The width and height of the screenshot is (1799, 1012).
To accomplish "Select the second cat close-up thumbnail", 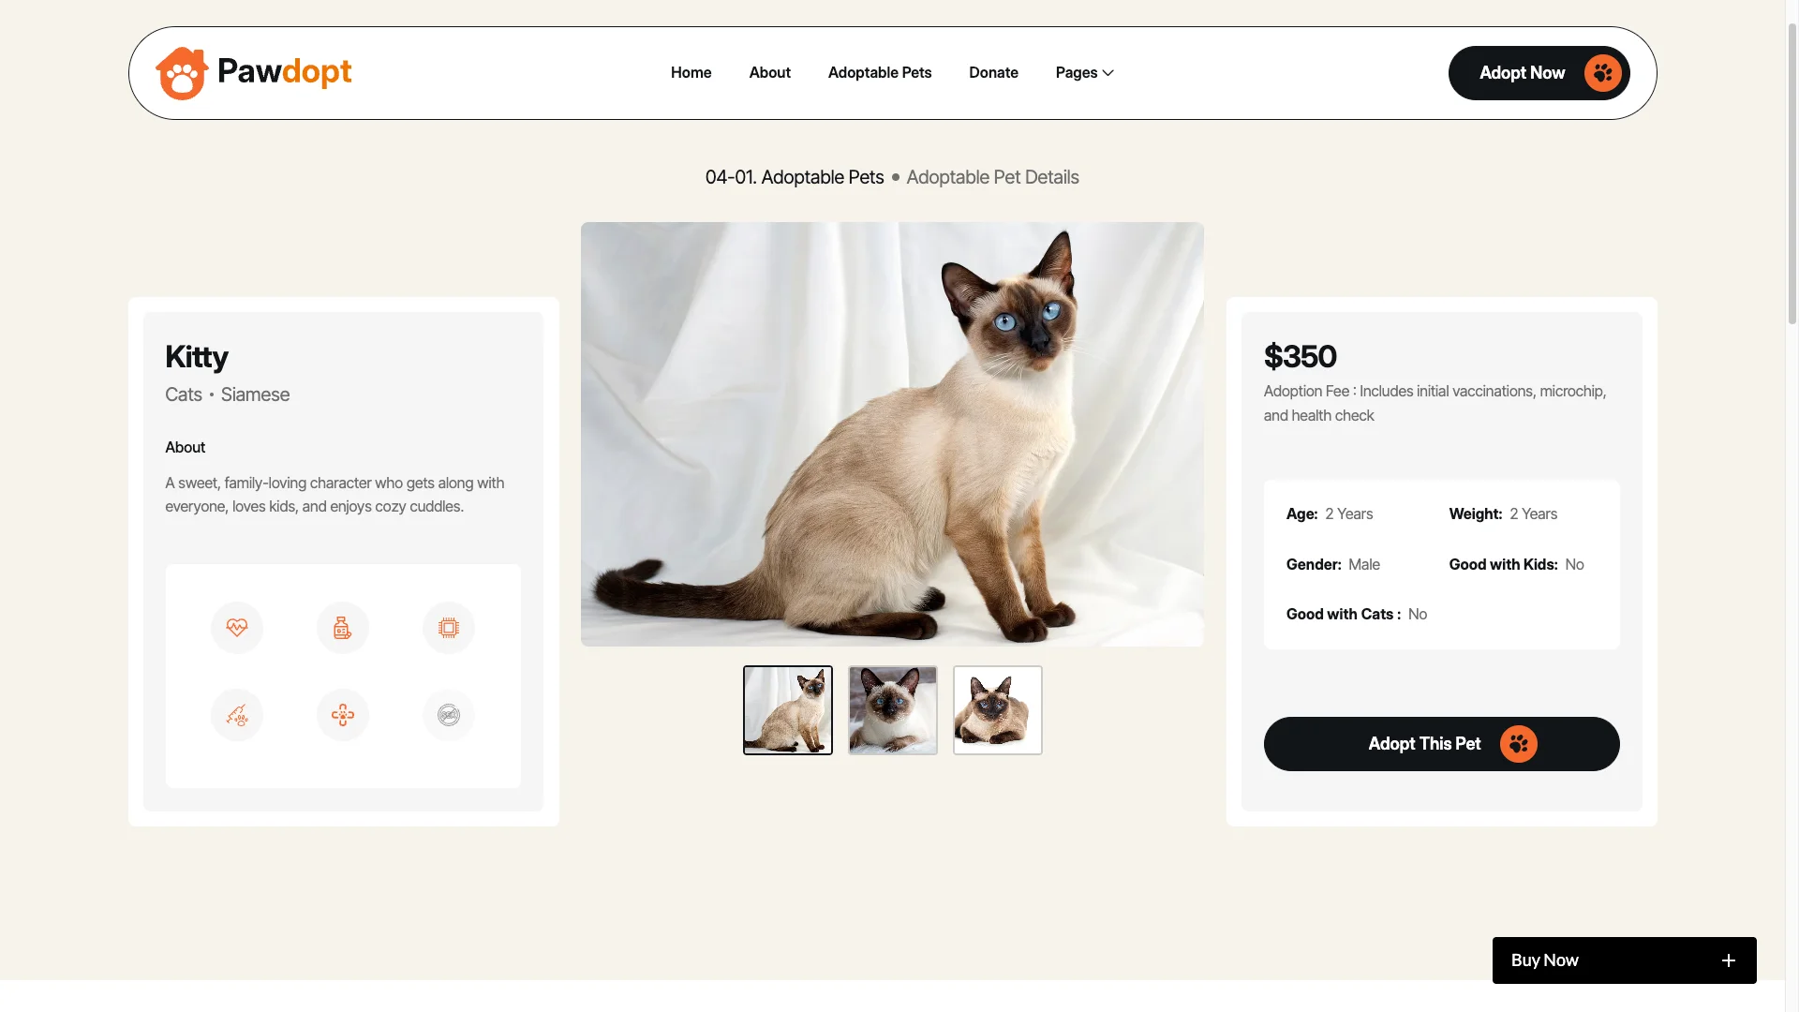I will 893,710.
